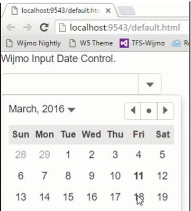Open the TFS-Wijmo bookmark
191x211 pixels.
142,43
